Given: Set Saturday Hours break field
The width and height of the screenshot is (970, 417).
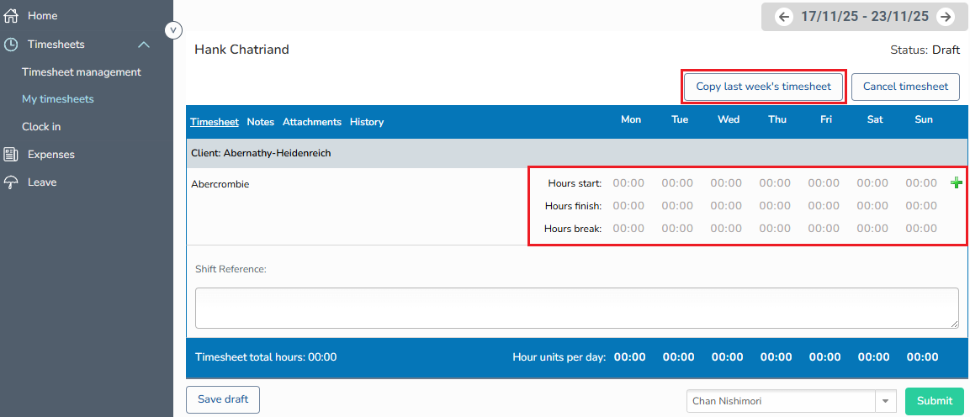Looking at the screenshot, I should point(873,229).
